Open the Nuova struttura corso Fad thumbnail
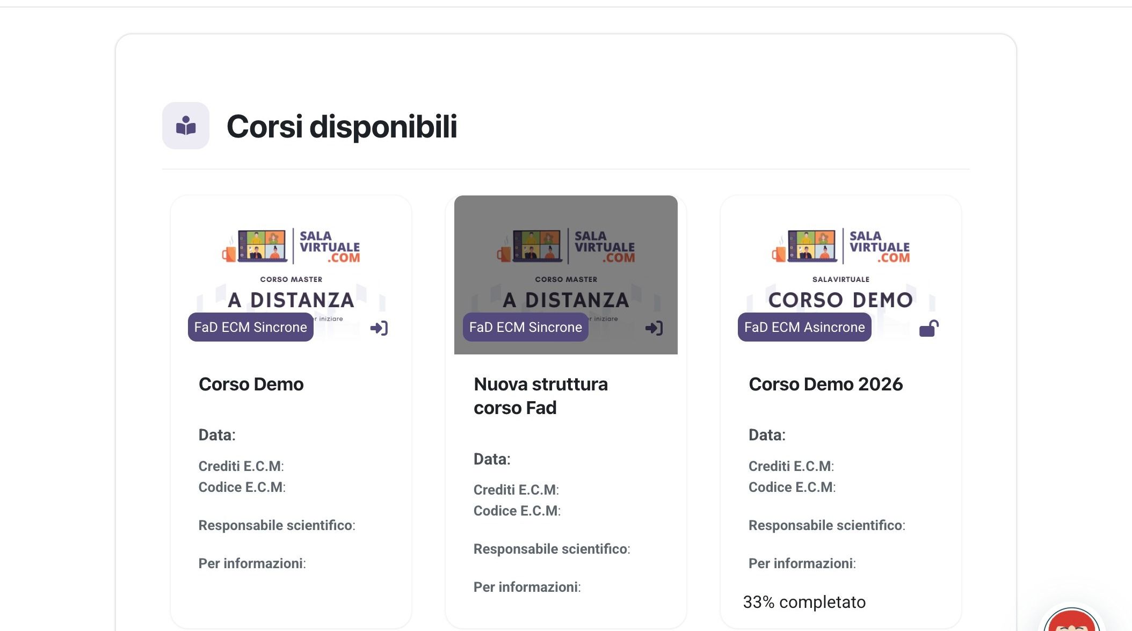 coord(566,275)
